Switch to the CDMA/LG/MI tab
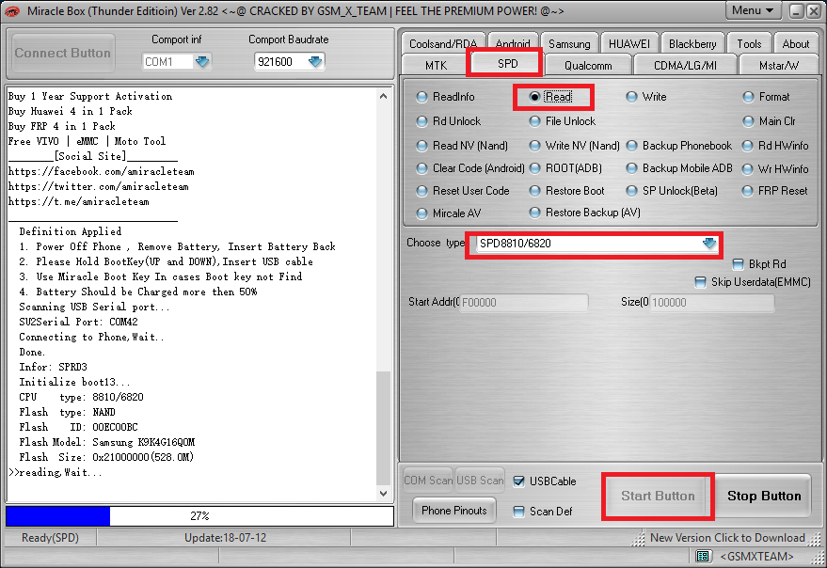Image resolution: width=827 pixels, height=568 pixels. tap(685, 66)
